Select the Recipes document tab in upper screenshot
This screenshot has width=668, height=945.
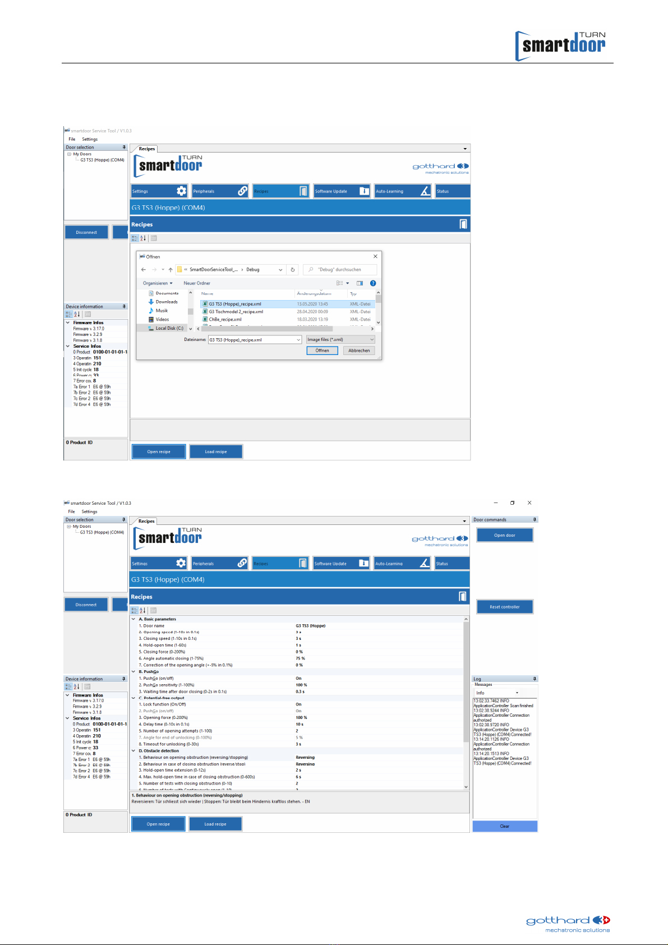147,149
